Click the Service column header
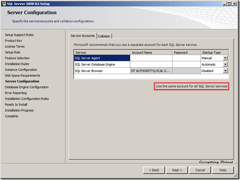 tap(102, 52)
